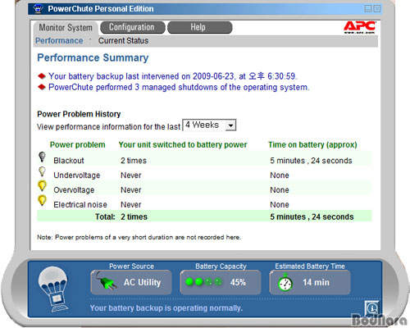Click the Overvoltage 'None' cell
This screenshot has width=410, height=328.
click(280, 190)
